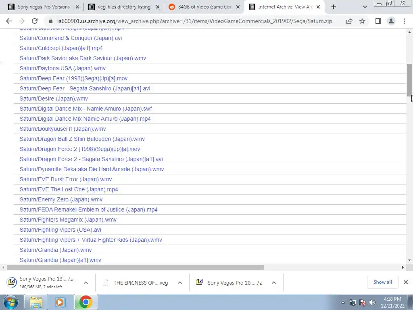Open Dragon Ball Z Shin Butouden link
The width and height of the screenshot is (413, 310).
[x=82, y=139]
